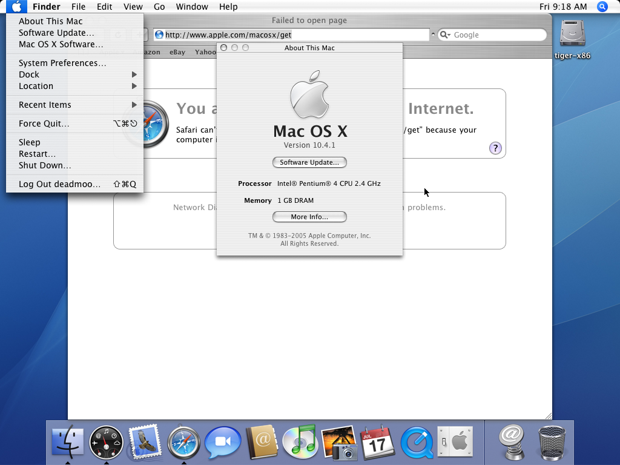Click Safari compass icon in the Dock

183,442
